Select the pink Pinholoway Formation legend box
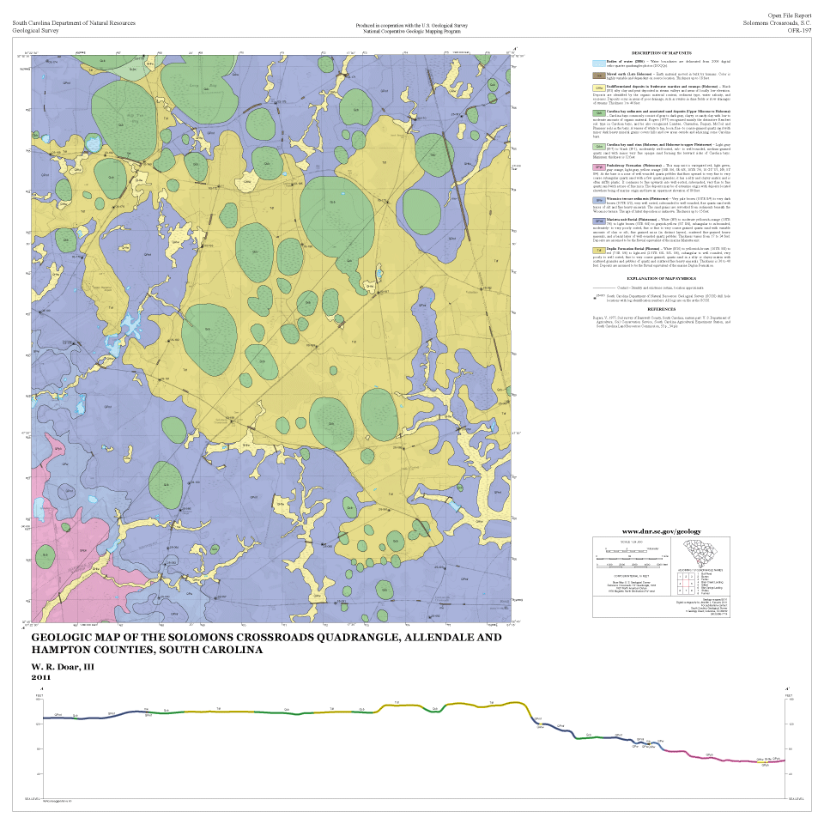 tap(598, 167)
